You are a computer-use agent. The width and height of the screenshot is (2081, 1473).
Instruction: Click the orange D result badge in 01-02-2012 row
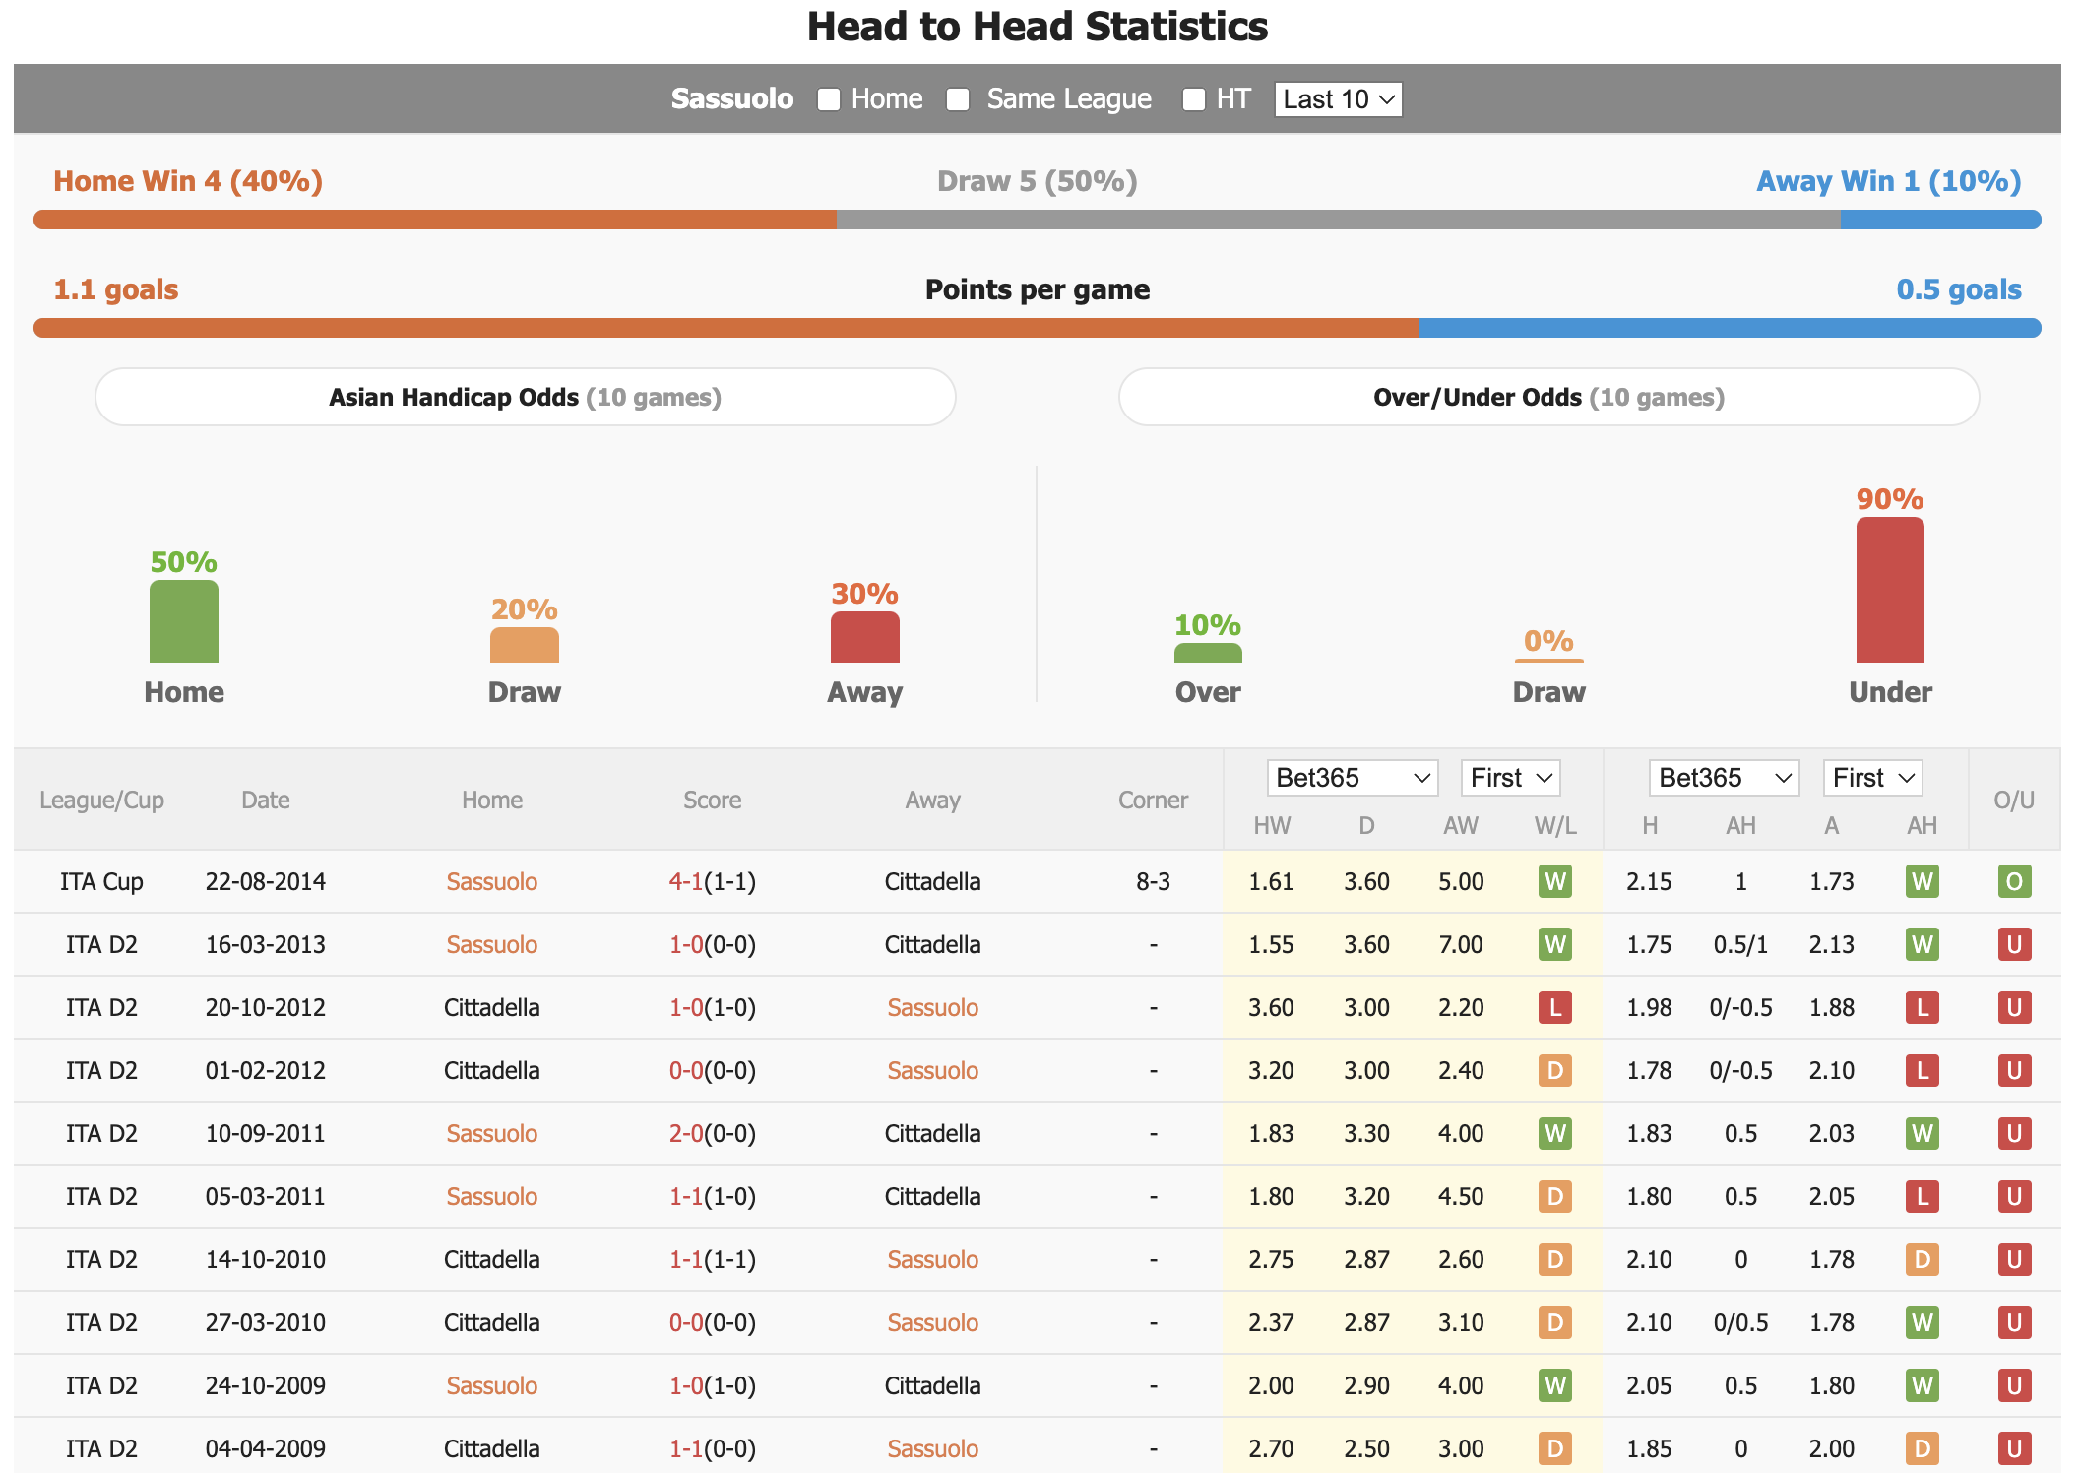coord(1555,1070)
